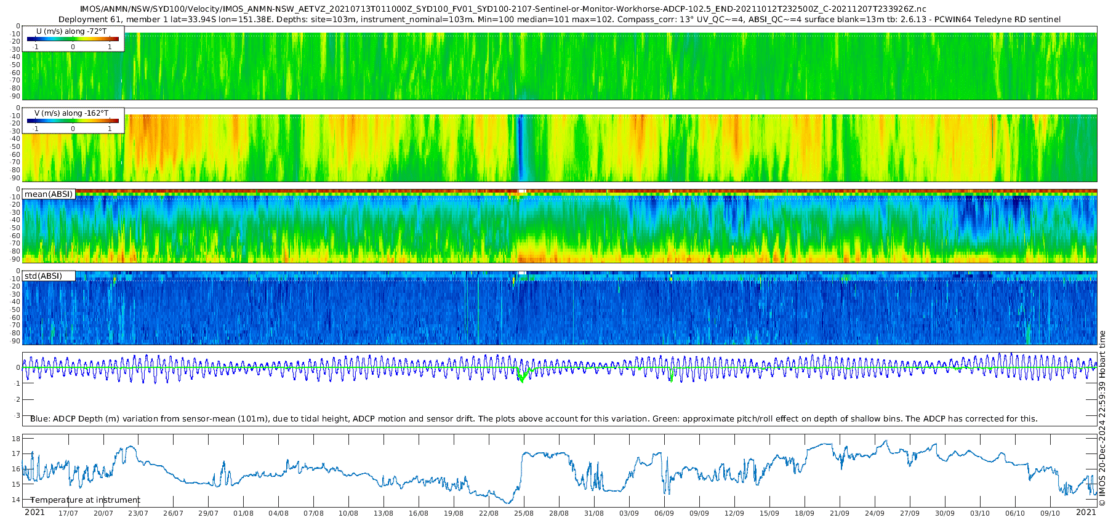Click the mean(ABSI) panel label
Viewport: 1108px width, 523px height.
[49, 194]
